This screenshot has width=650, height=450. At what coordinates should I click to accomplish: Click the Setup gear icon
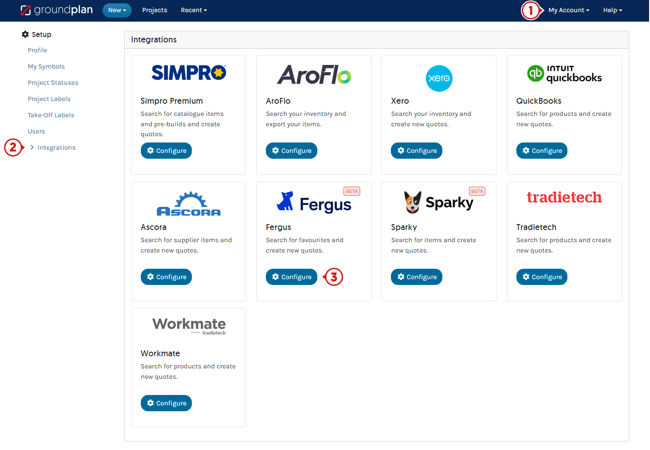click(25, 34)
